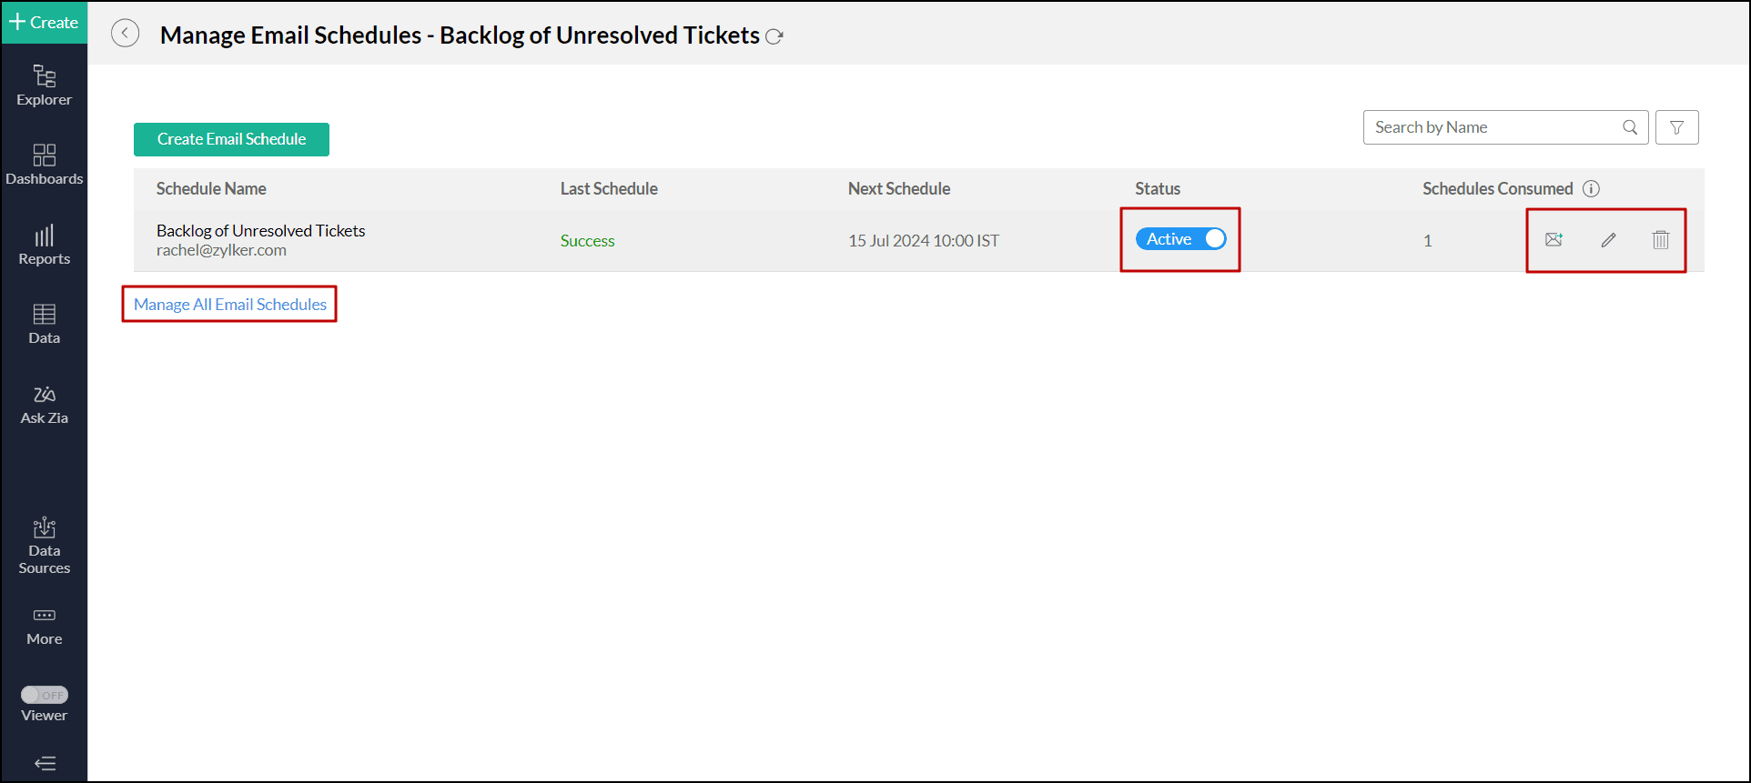Click the Create Email Schedule button
The image size is (1751, 783).
click(231, 139)
